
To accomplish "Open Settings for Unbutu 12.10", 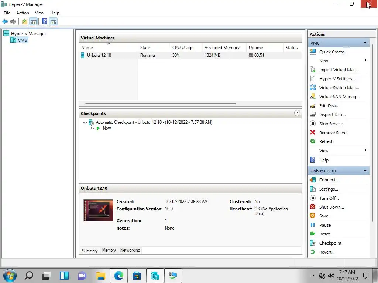I will tap(328, 189).
